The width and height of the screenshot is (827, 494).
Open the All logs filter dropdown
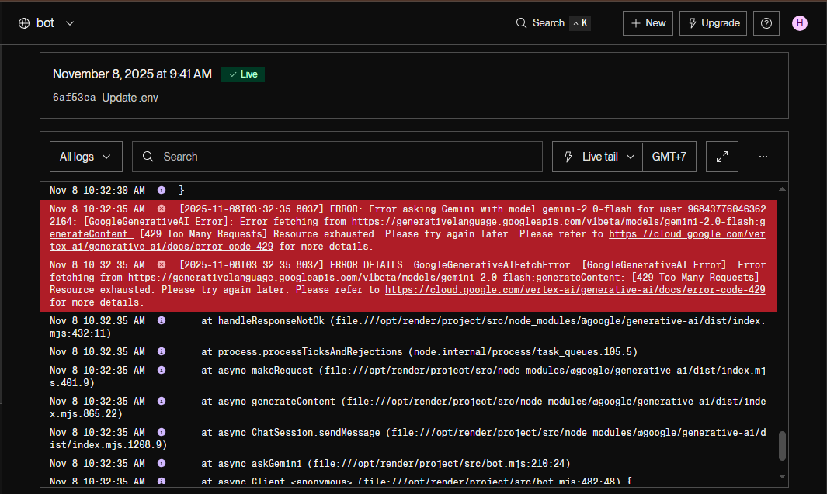(85, 157)
